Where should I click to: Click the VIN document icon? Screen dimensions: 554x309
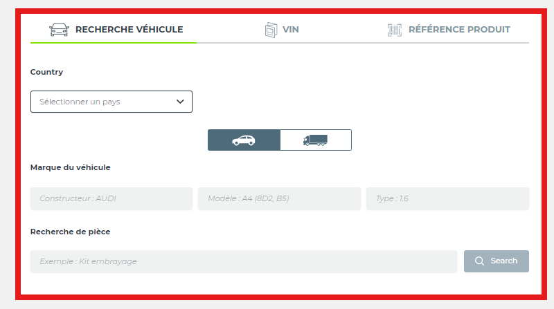[271, 30]
